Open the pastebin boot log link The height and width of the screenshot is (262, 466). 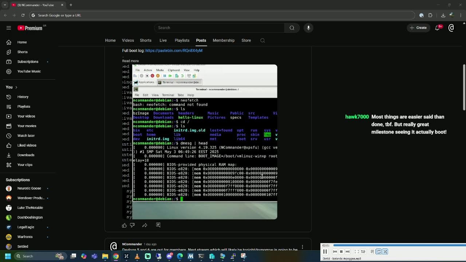pos(174,51)
